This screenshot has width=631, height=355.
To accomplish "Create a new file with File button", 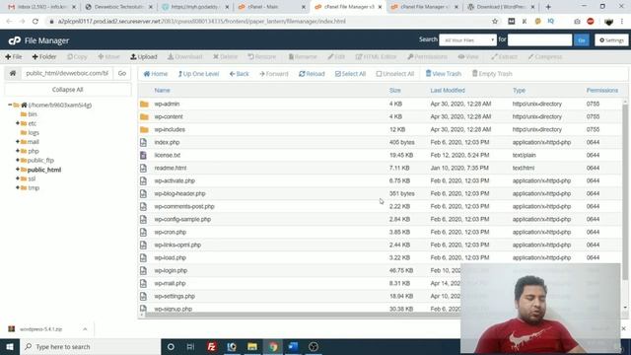I will (x=14, y=57).
